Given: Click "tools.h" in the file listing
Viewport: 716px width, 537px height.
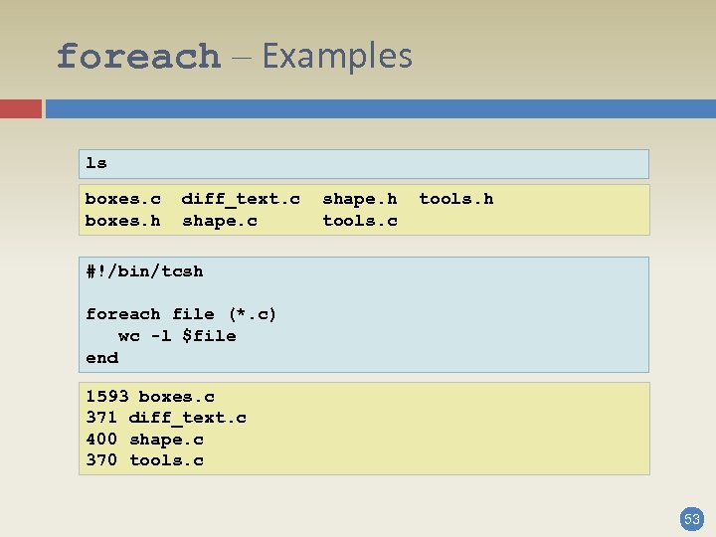Looking at the screenshot, I should pos(455,199).
